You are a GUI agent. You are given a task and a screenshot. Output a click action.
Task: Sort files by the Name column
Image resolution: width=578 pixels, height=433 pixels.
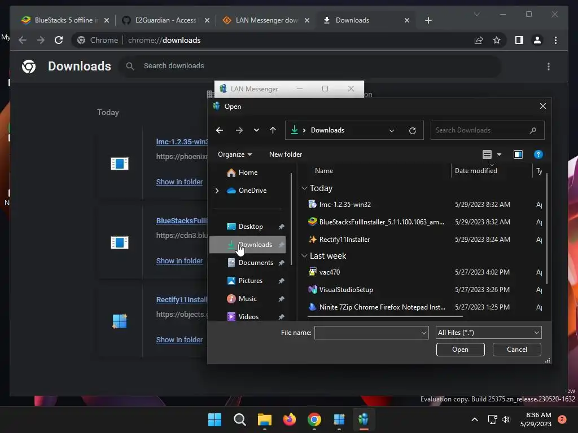click(324, 171)
